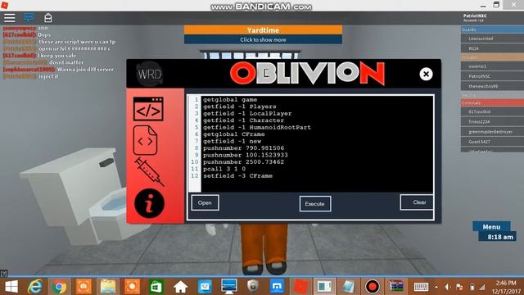Switch to Roblox red taskbar icon

coord(300,287)
